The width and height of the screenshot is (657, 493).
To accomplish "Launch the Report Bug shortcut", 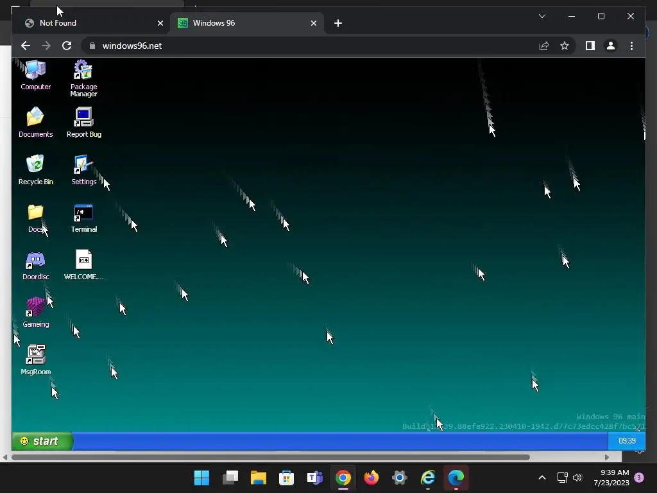I will point(84,122).
